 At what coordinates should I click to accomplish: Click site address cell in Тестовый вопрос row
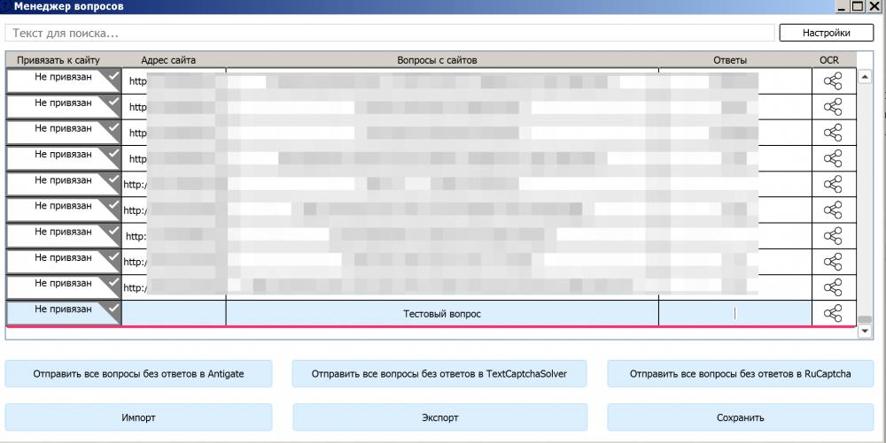pyautogui.click(x=174, y=313)
